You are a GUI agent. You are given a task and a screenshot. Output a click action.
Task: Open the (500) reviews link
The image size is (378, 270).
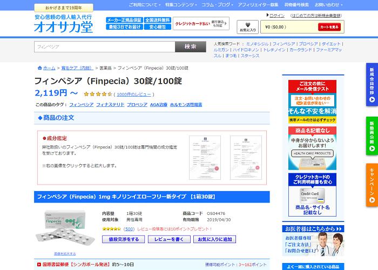129,229
